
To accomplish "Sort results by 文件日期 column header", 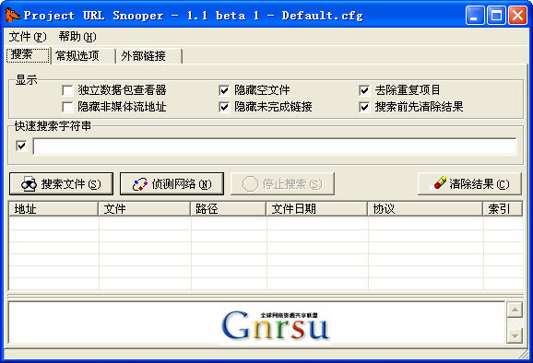I will tap(316, 208).
